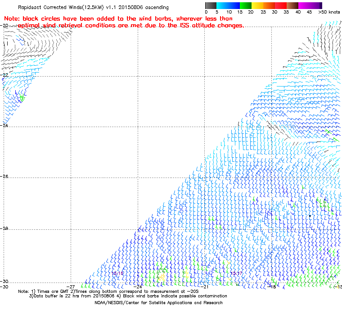Click the 'Data buffer is 22 hrs' footnote
This screenshot has height=310, width=342.
128,296
